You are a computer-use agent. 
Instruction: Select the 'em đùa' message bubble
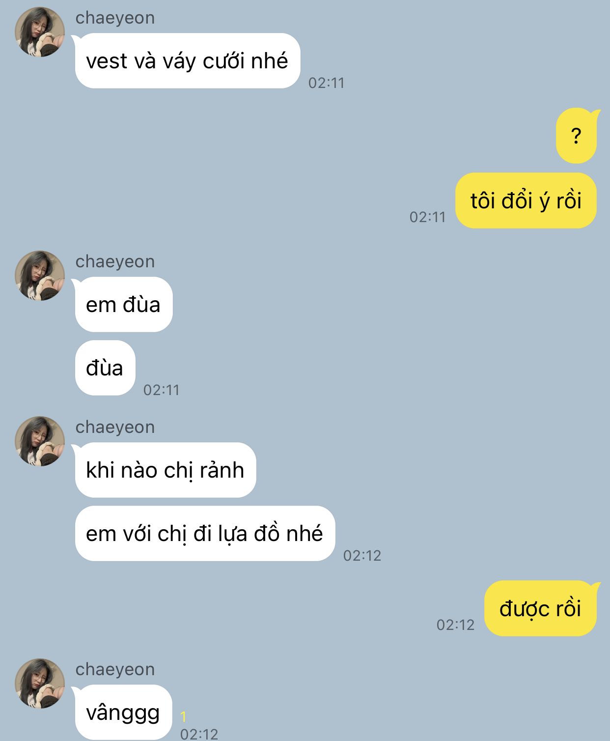pyautogui.click(x=123, y=305)
